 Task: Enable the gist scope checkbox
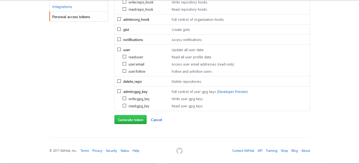119,29
